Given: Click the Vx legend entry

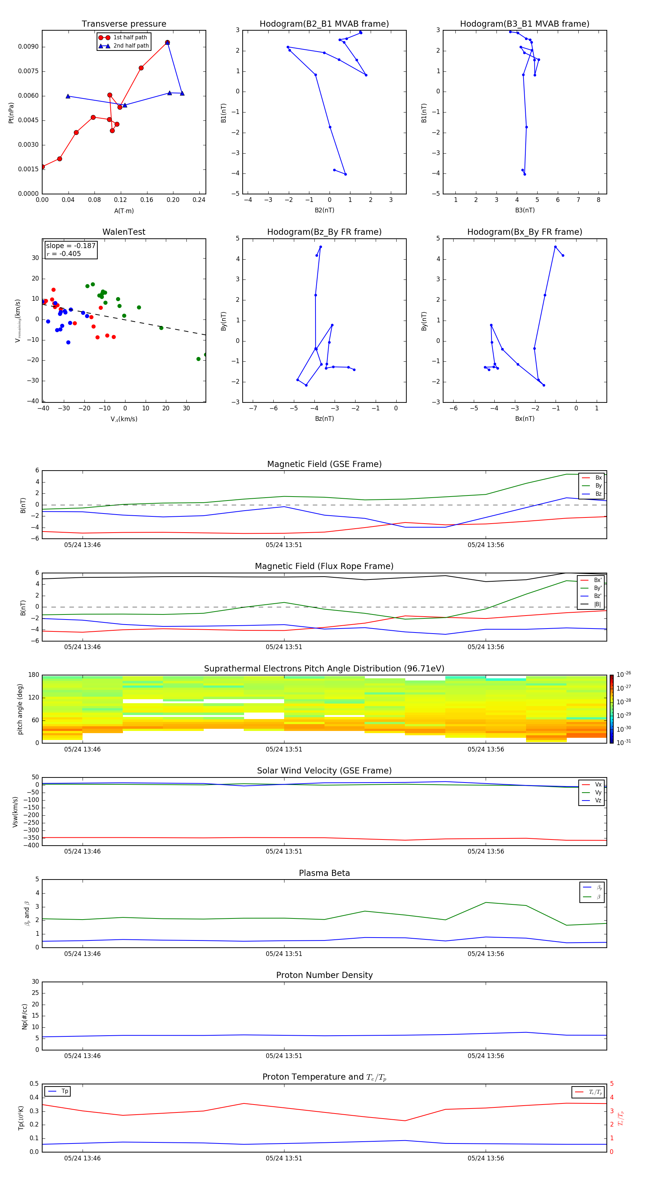Looking at the screenshot, I should (592, 784).
